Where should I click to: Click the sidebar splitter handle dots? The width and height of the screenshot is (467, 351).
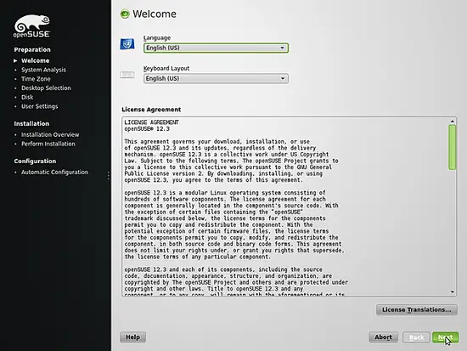coord(109,175)
